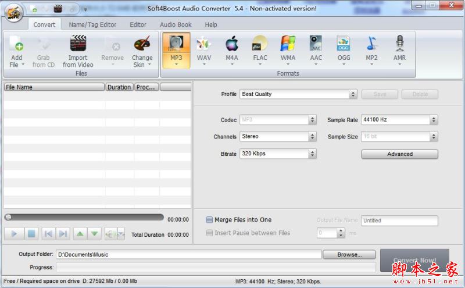Click the Convert Now! button

[x=414, y=260]
